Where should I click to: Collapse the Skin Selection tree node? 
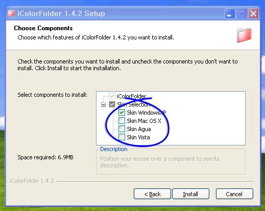[103, 104]
